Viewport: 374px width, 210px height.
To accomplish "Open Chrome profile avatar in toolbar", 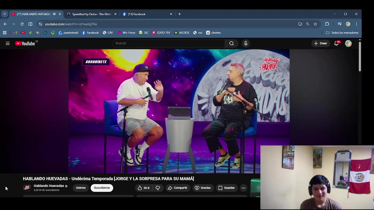I will click(x=348, y=24).
